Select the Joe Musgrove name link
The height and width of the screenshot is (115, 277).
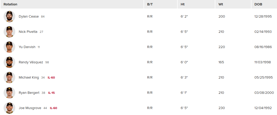30,108
